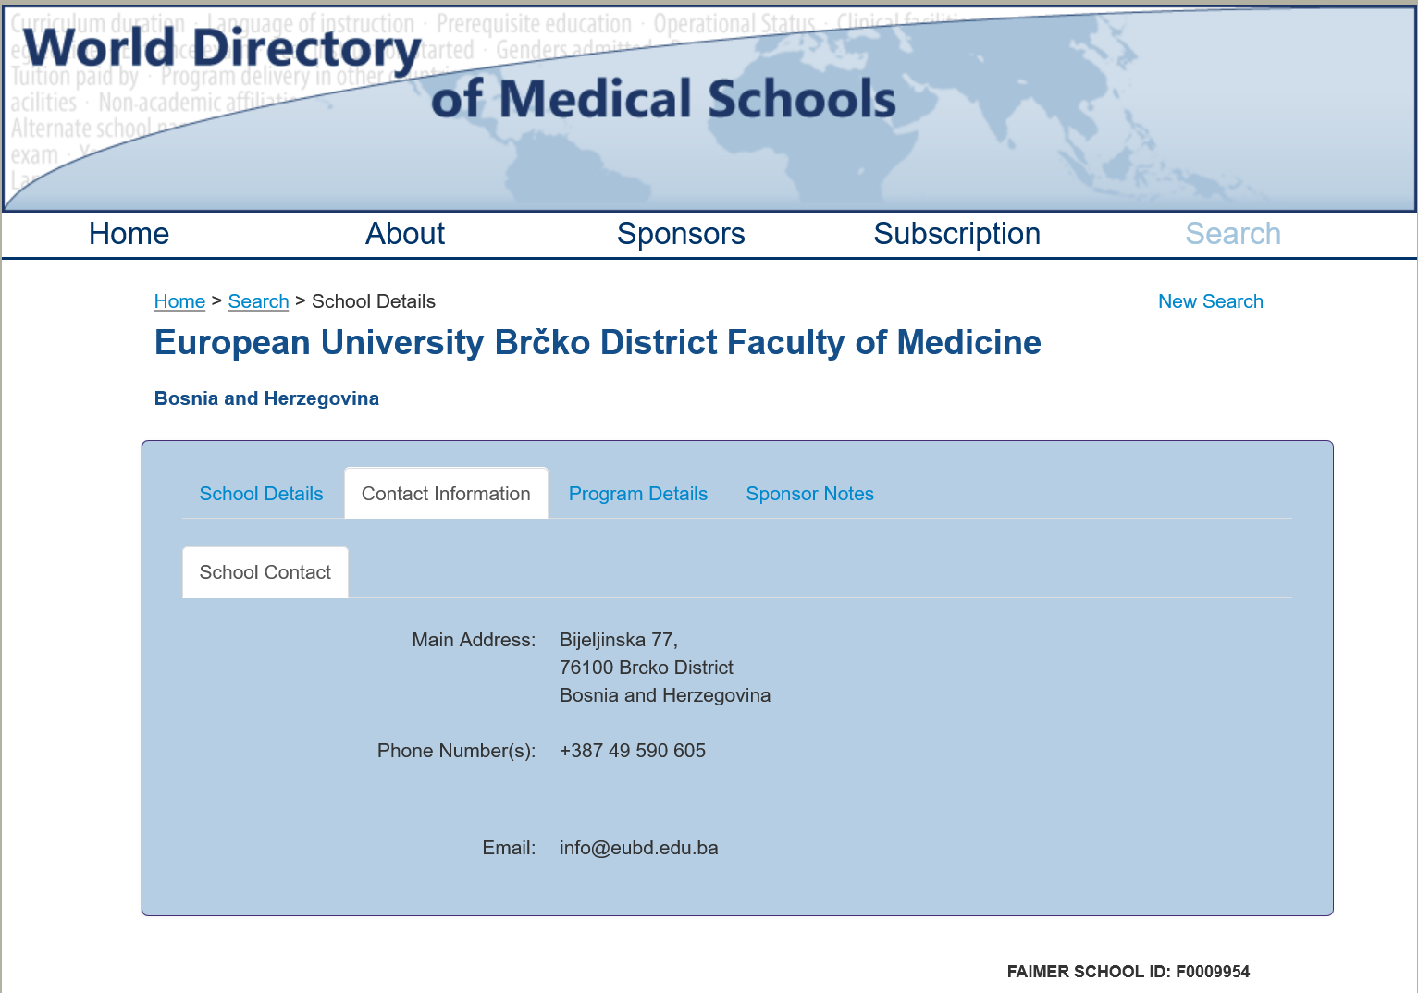Click the address line Bijeljinska 77

[x=619, y=640]
